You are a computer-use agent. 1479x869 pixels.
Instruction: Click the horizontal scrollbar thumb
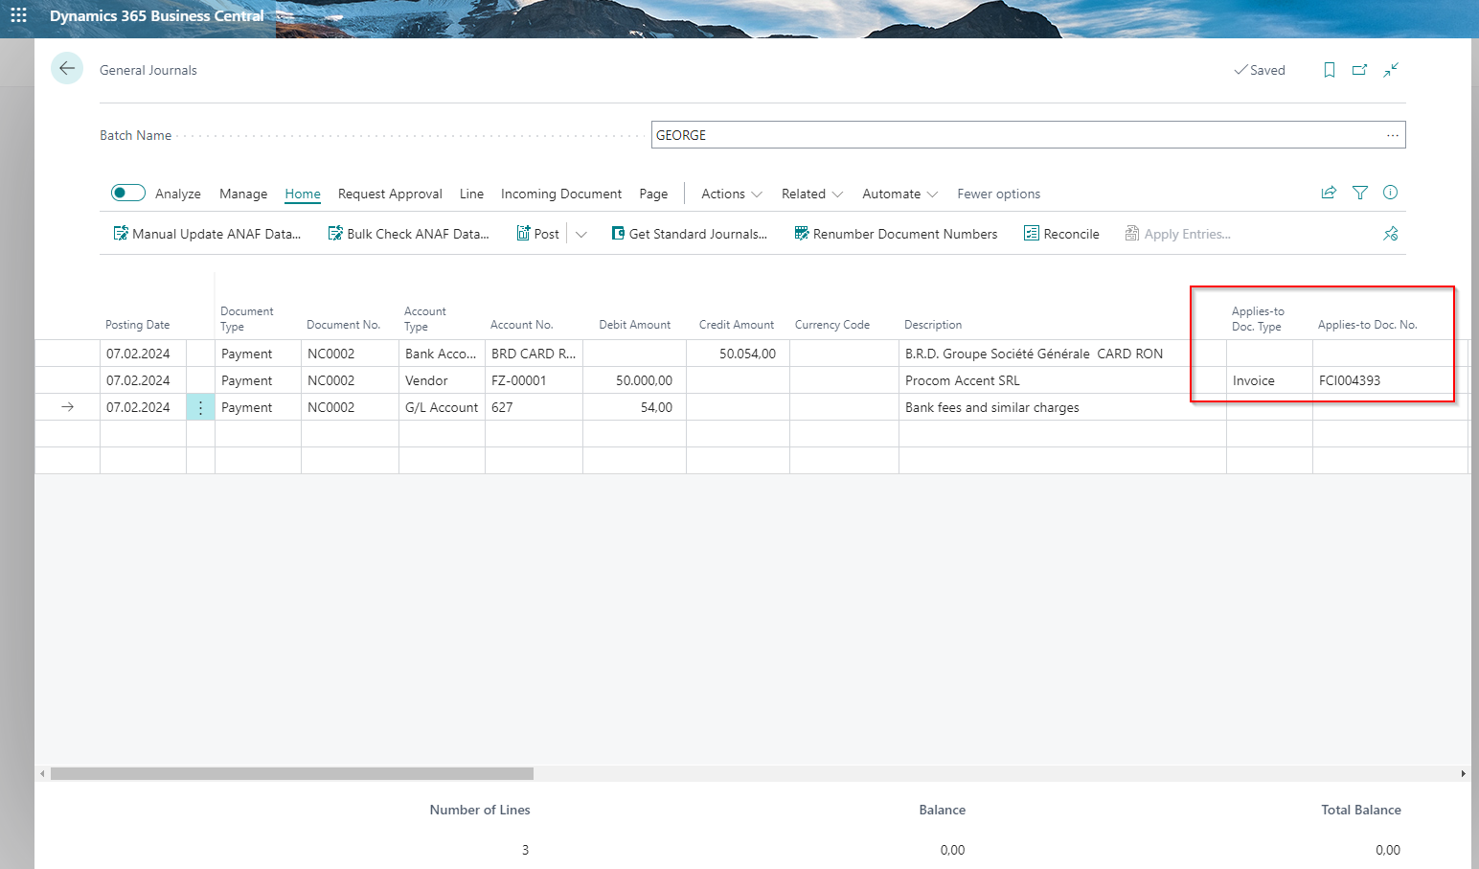292,773
